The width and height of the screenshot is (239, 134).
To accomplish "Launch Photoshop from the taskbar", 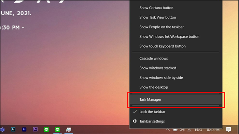I will click(x=13, y=130).
